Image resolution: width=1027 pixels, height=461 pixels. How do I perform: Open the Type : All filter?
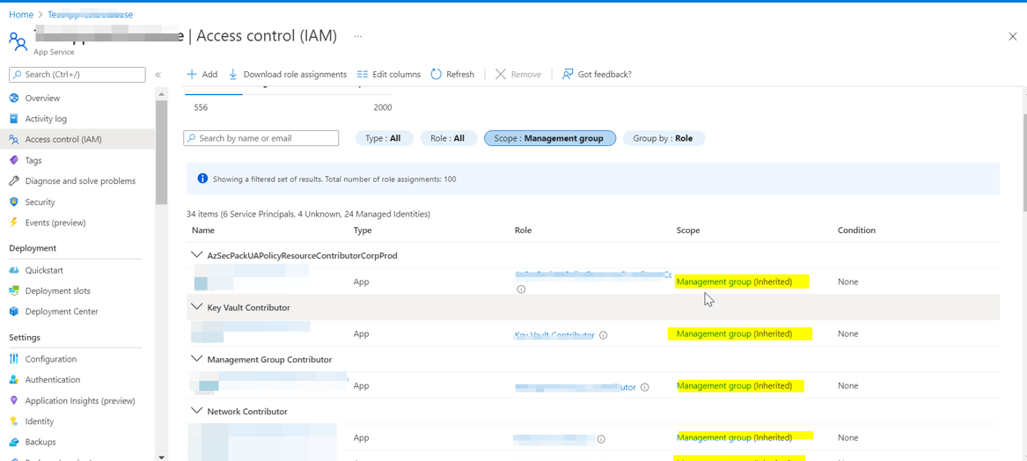[385, 138]
